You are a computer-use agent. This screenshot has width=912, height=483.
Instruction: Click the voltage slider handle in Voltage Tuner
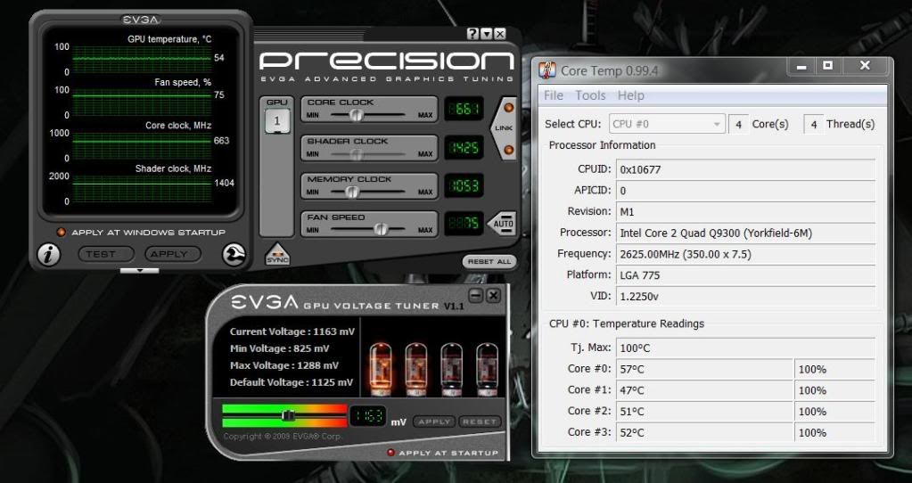[x=287, y=415]
